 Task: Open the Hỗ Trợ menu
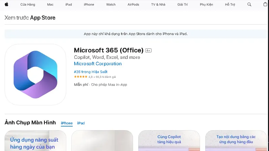pyautogui.click(x=230, y=5)
